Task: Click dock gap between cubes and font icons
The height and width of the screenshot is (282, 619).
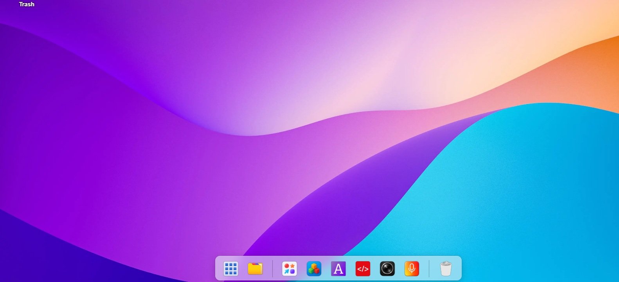Action: tap(326, 269)
